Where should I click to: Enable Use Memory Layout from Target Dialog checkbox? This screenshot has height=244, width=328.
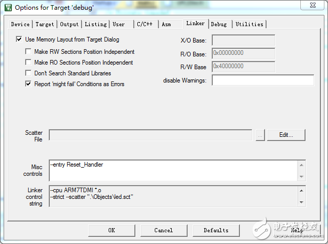(x=19, y=39)
